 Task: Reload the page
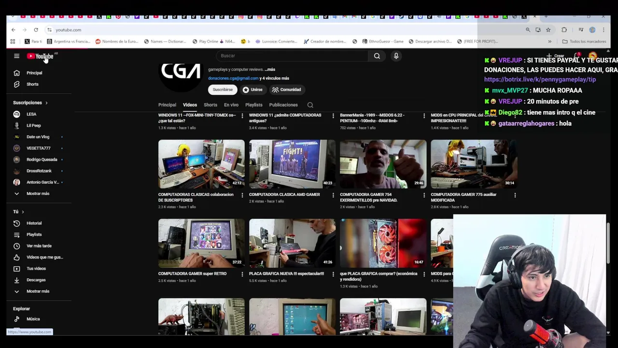tap(36, 30)
